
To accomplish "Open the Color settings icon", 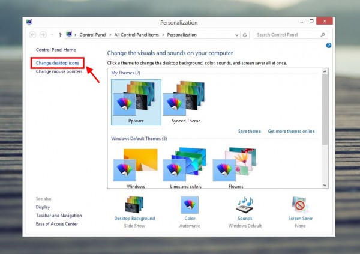I will point(190,204).
